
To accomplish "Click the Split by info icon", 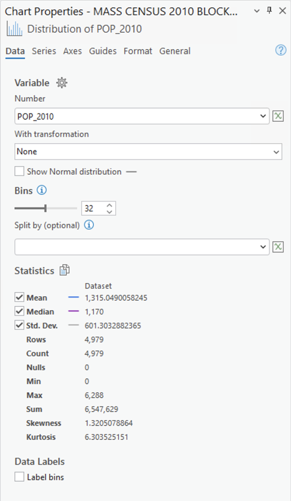I will pos(89,225).
